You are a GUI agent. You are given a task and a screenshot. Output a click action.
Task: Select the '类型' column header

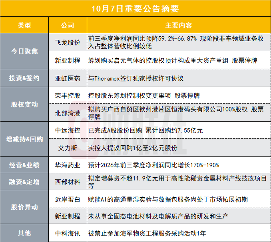pyautogui.click(x=24, y=26)
